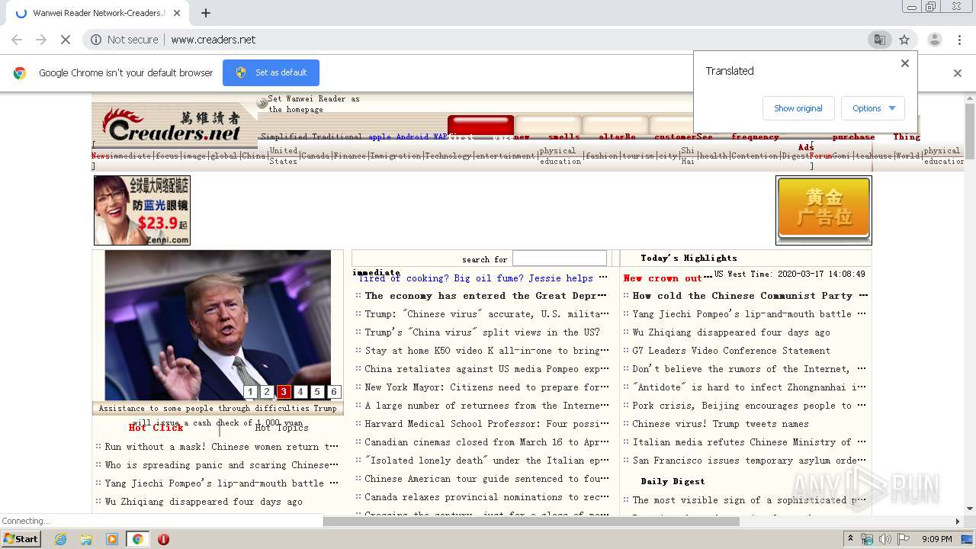
Task: Click the taskbar clock
Action: click(x=936, y=539)
